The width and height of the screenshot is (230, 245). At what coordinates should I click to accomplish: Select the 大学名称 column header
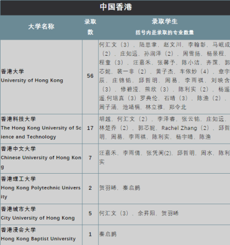(x=41, y=26)
